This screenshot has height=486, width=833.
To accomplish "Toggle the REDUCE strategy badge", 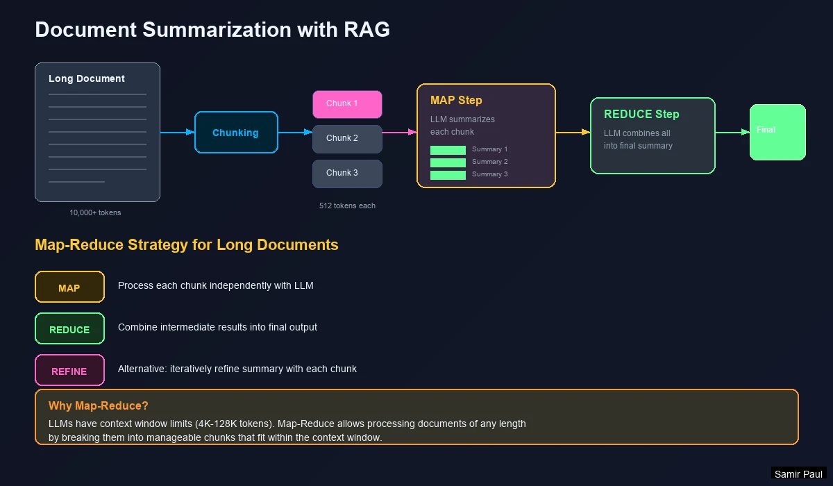I will tap(69, 328).
